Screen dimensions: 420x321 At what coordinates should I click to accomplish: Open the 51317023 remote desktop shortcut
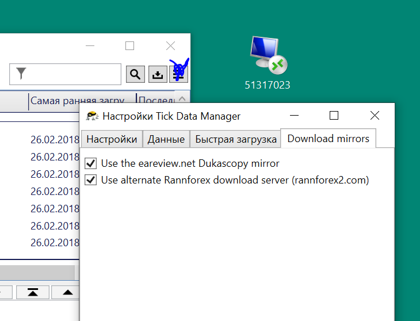point(268,63)
